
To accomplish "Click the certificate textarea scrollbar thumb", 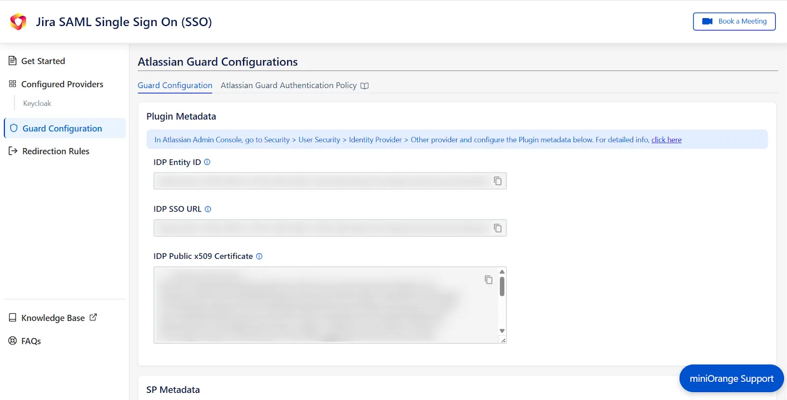I will (x=502, y=286).
